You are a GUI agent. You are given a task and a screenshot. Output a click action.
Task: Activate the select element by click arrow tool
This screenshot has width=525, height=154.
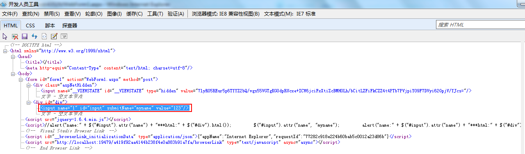[x=5, y=36]
